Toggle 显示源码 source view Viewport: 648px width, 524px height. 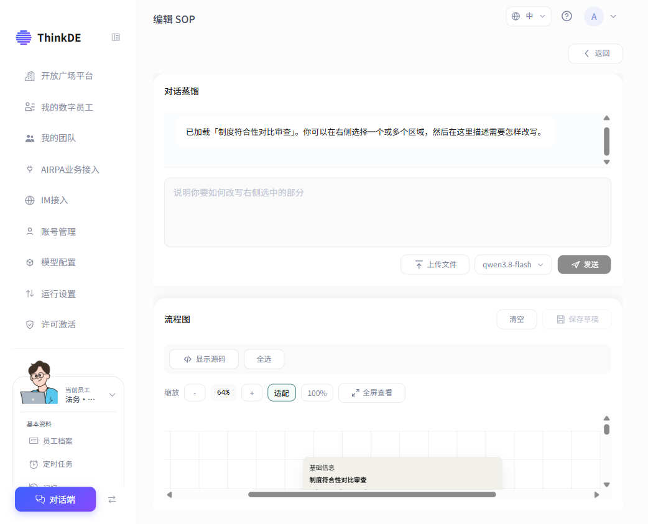pos(204,359)
